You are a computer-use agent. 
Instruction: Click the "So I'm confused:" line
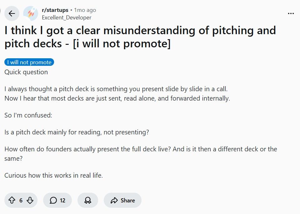(x=28, y=115)
